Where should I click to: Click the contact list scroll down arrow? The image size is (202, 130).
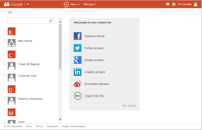coord(60,119)
